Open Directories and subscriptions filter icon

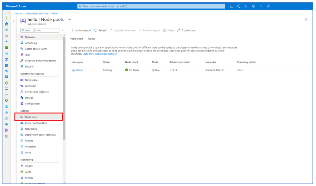coord(239,6)
